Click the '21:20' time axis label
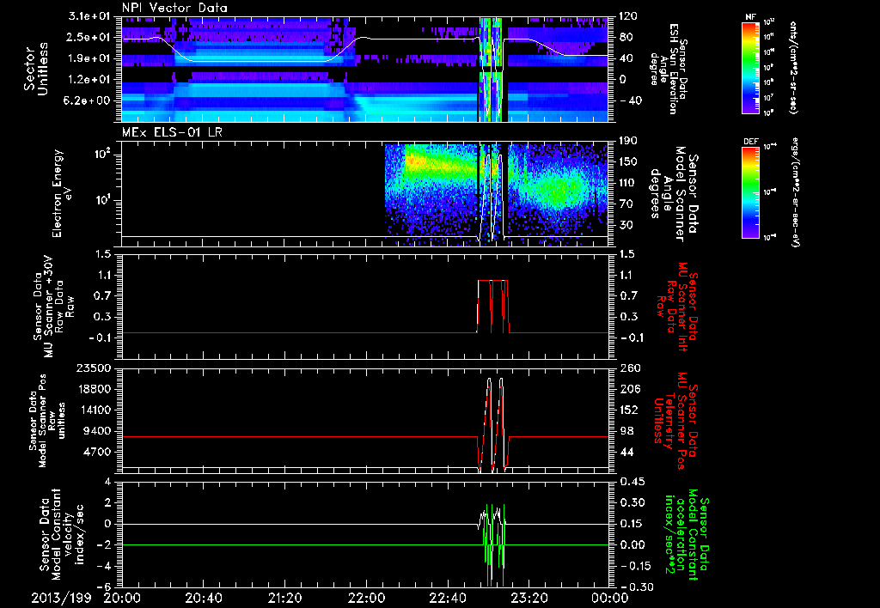The width and height of the screenshot is (880, 608). [285, 598]
